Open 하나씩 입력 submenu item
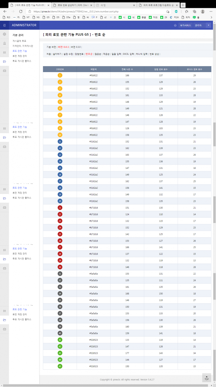Image resolution: width=216 pixels, height=387 pixels. click(142, 54)
